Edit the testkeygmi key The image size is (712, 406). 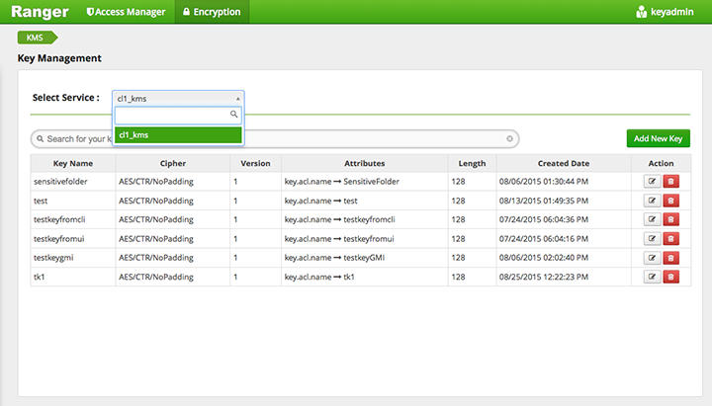click(x=652, y=258)
